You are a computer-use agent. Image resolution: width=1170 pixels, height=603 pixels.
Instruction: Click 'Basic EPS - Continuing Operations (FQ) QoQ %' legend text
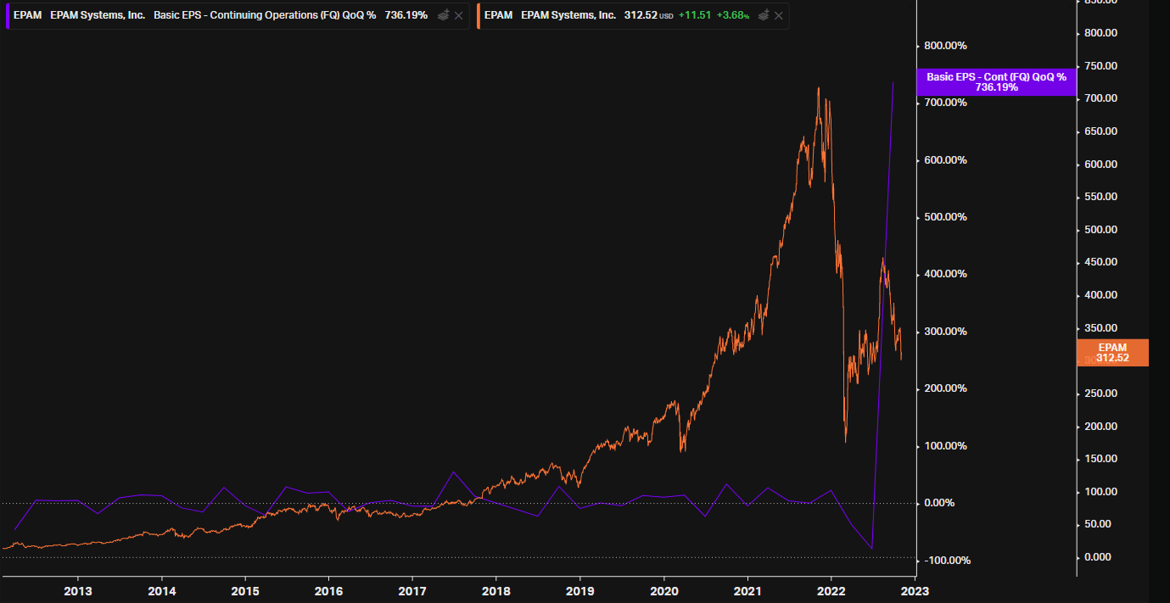[x=265, y=15]
